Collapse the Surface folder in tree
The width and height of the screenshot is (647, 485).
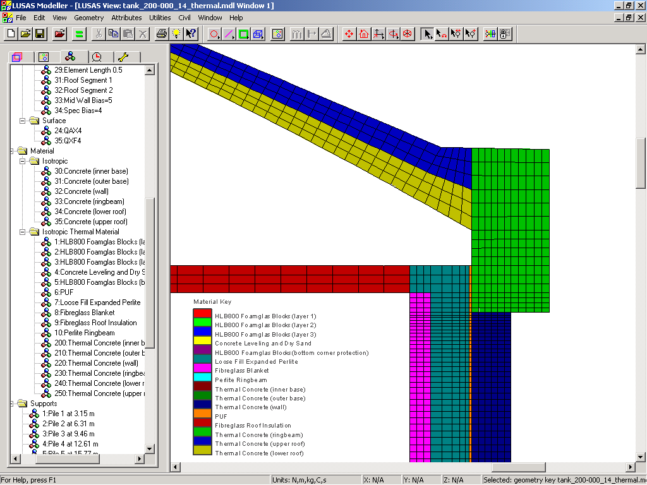point(23,121)
